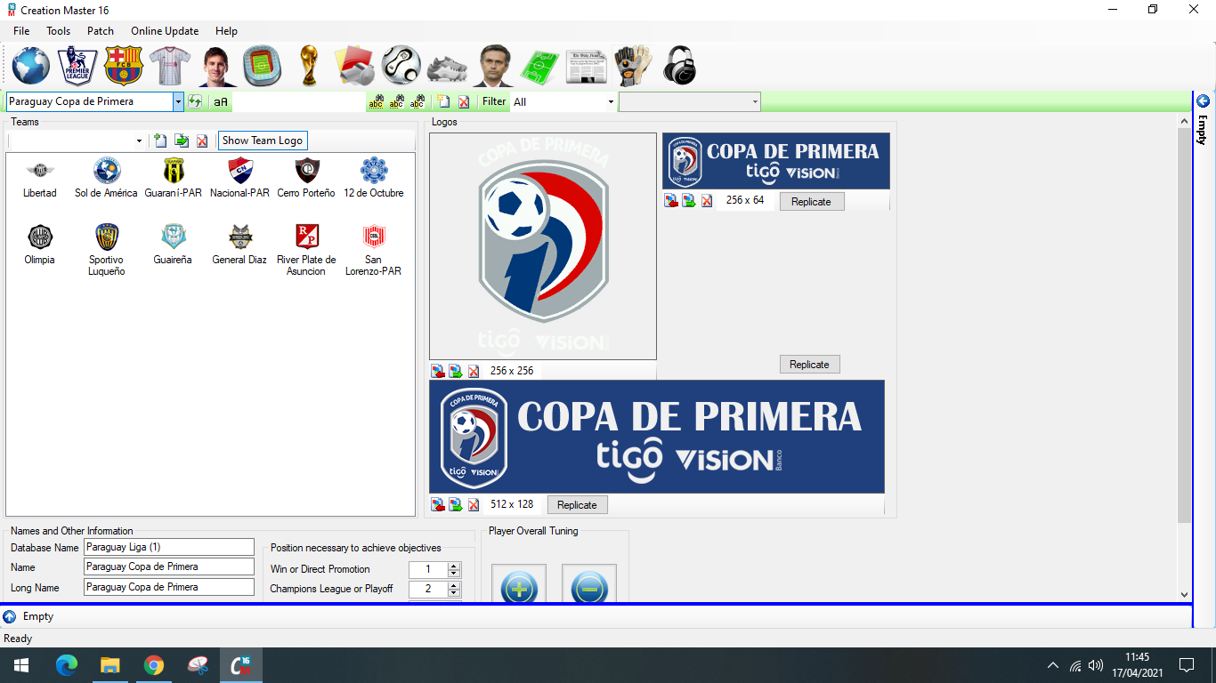Click the 'aA' case-sensitive search icon
This screenshot has height=683, width=1216.
(x=221, y=102)
